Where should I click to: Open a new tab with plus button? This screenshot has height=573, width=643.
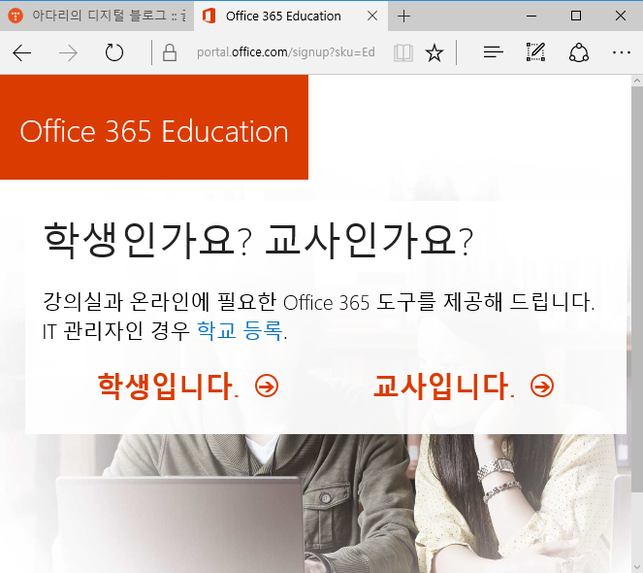[x=403, y=17]
